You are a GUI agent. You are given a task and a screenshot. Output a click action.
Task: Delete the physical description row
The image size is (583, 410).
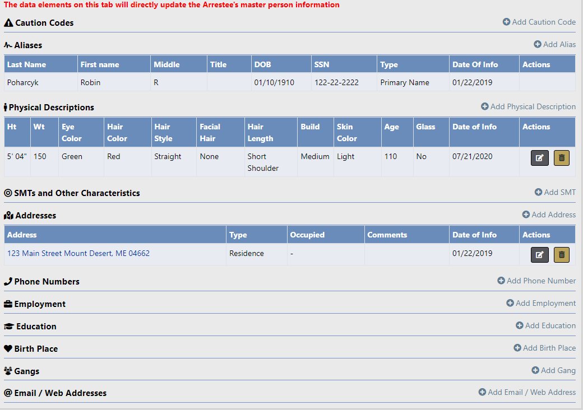(x=561, y=158)
